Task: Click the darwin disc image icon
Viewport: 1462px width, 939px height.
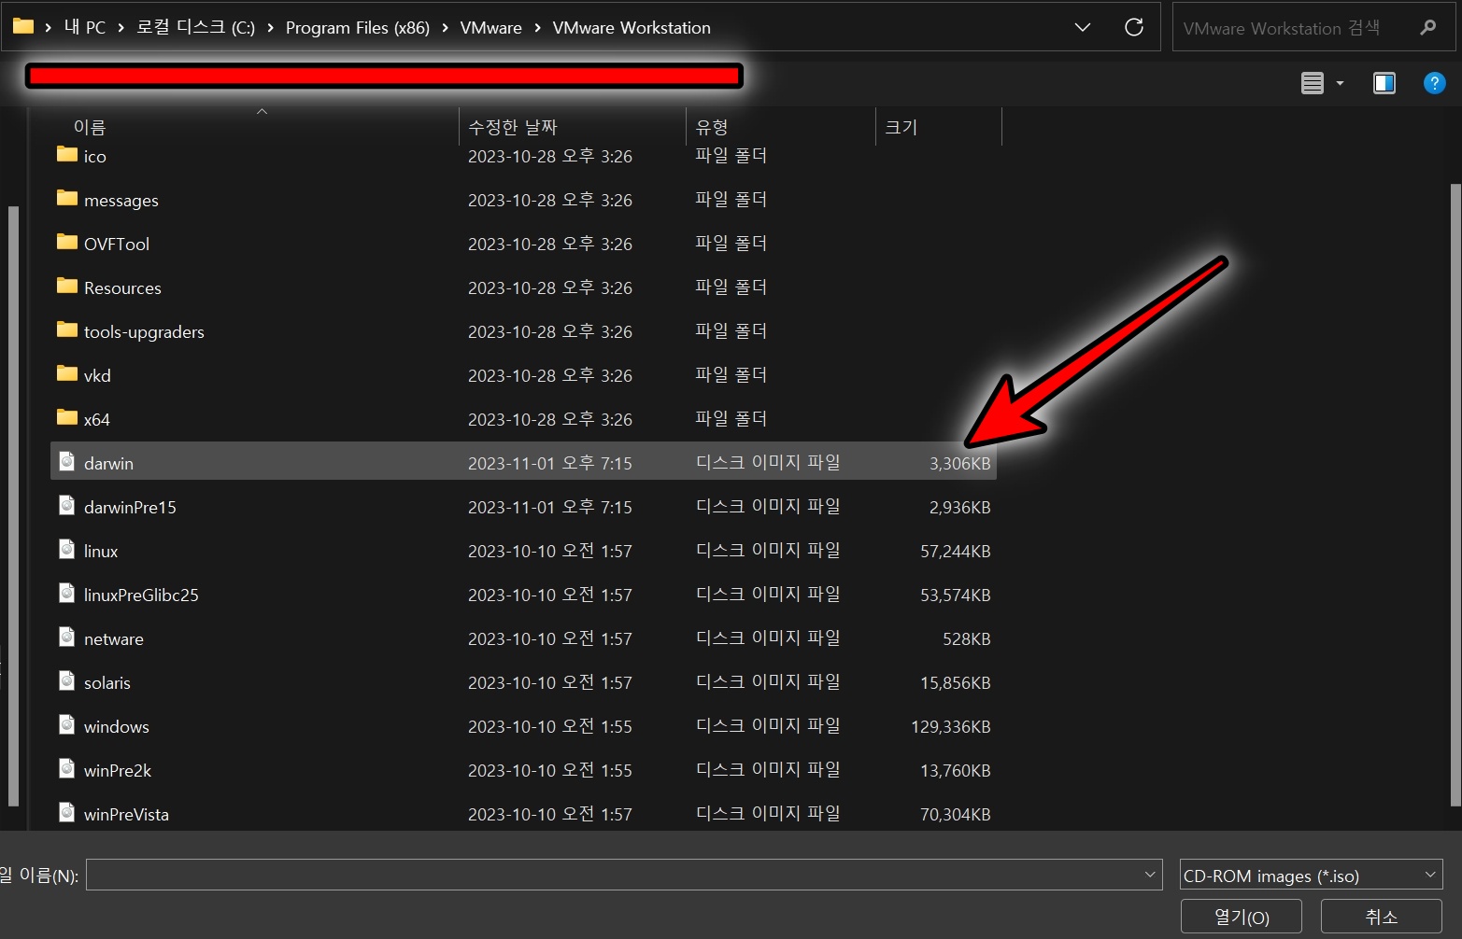Action: (x=67, y=461)
